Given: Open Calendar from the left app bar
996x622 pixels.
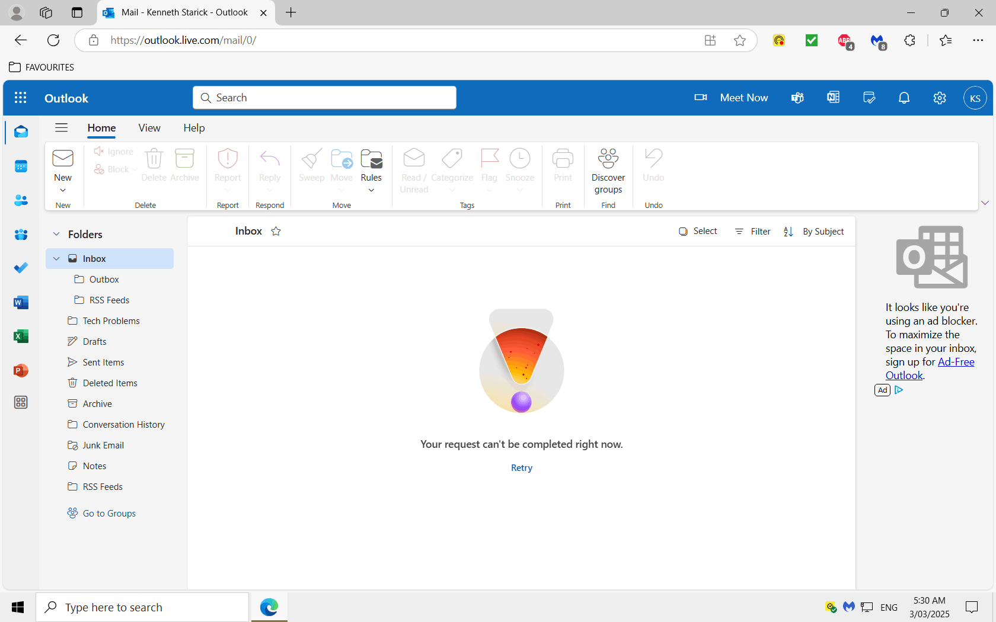Looking at the screenshot, I should (21, 166).
